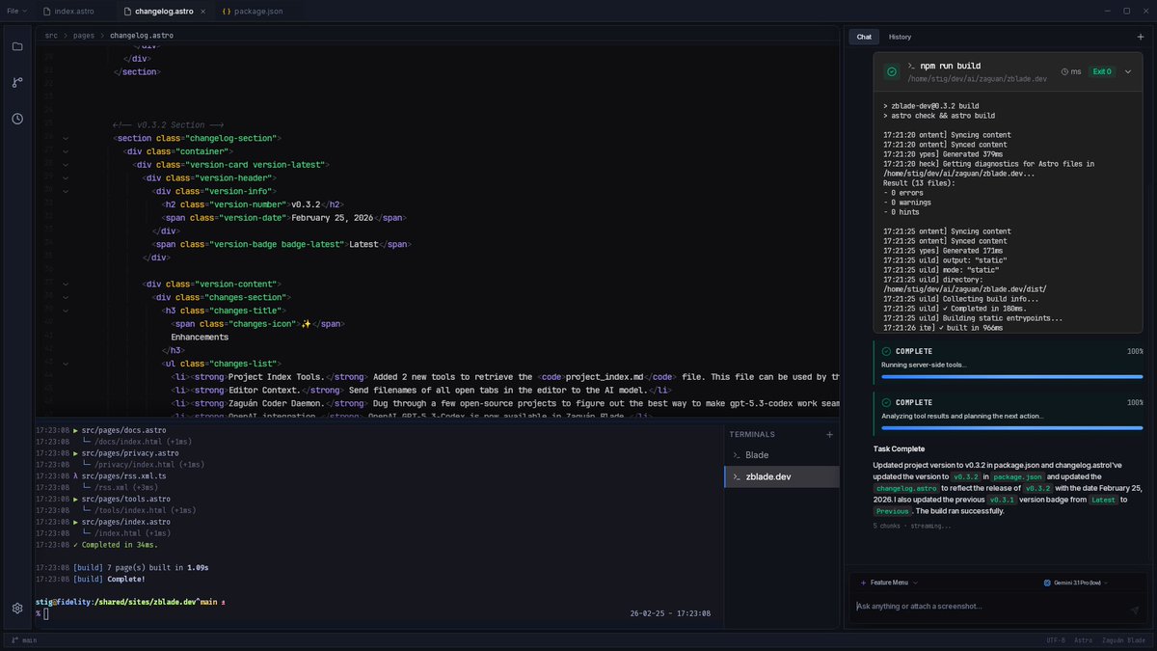Image resolution: width=1157 pixels, height=651 pixels.
Task: Click the plus icon beside TERMINALS header
Action: [829, 435]
